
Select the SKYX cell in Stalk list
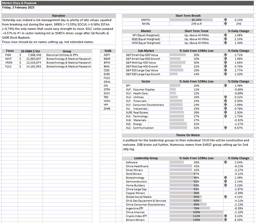click(108, 93)
